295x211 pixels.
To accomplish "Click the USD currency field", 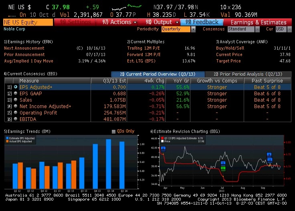I will [281, 29].
